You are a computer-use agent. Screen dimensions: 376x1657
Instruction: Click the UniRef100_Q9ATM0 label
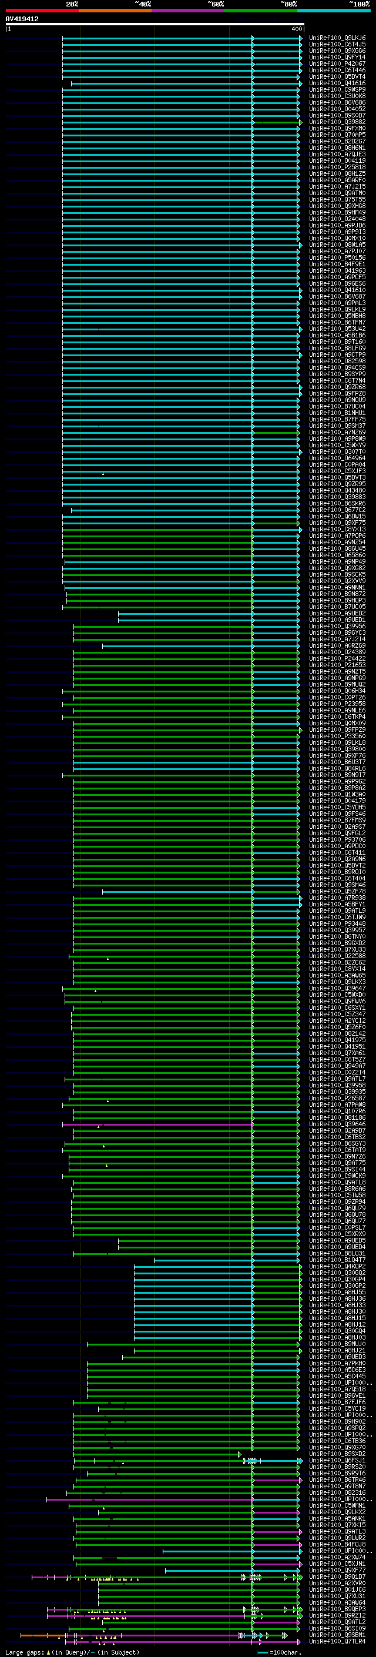337,193
